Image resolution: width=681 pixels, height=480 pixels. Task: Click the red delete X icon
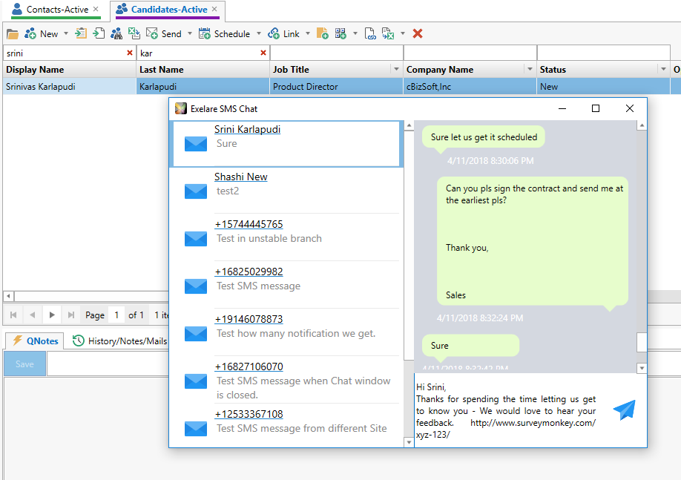click(x=418, y=33)
